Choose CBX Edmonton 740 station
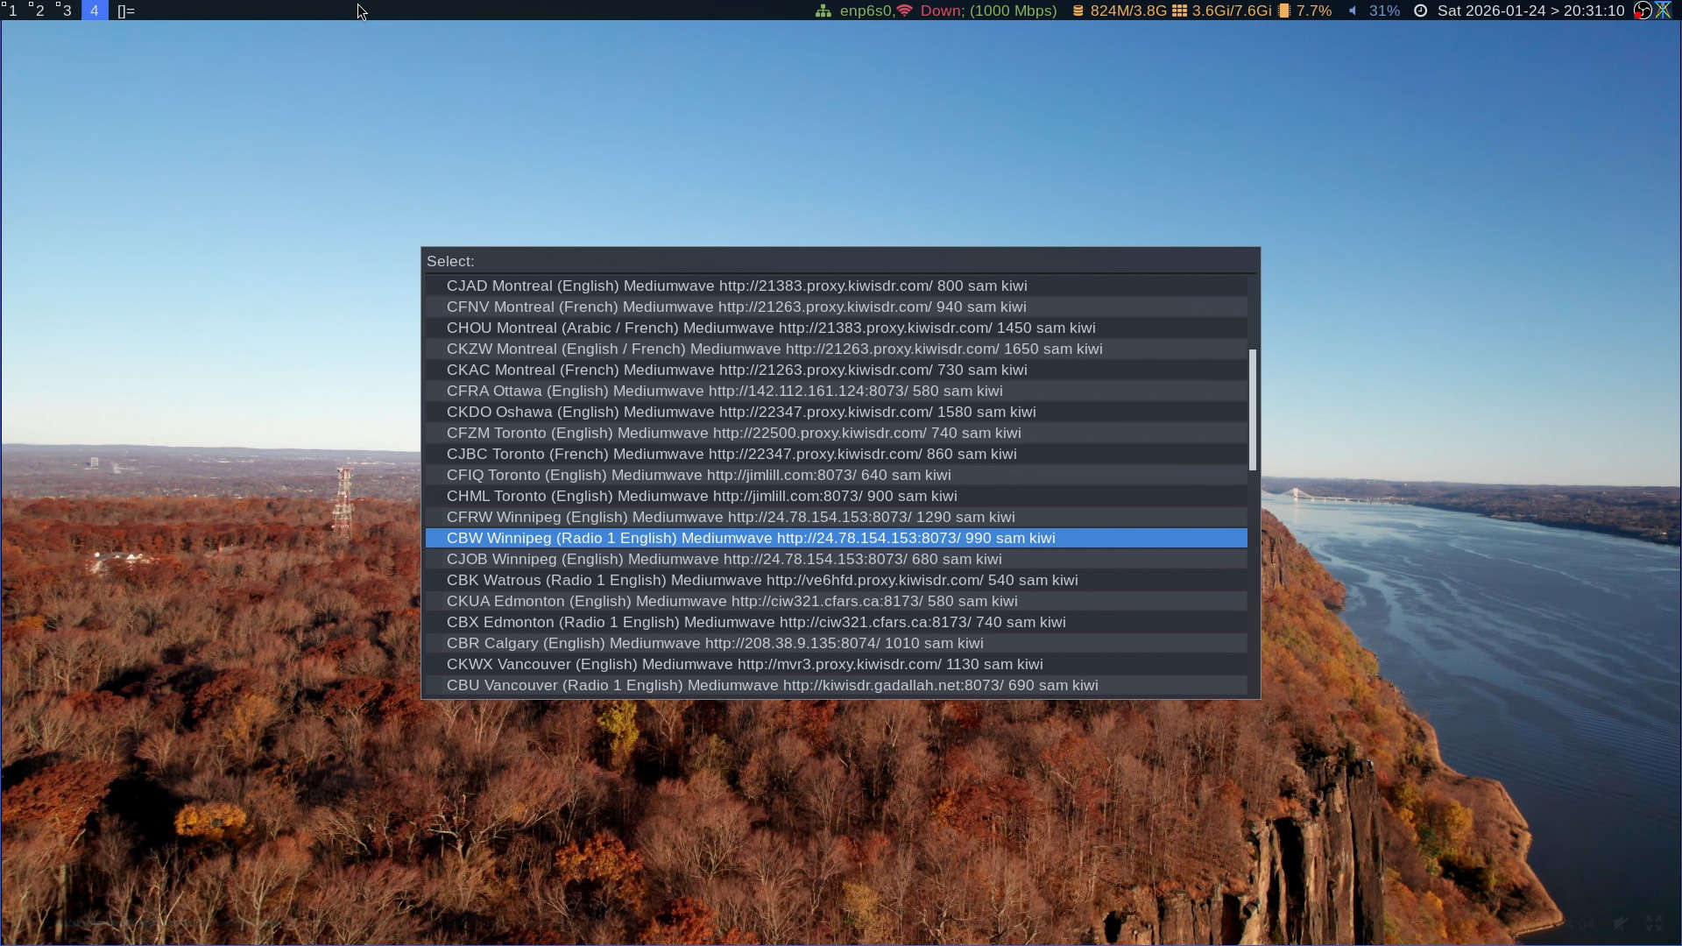 (837, 622)
